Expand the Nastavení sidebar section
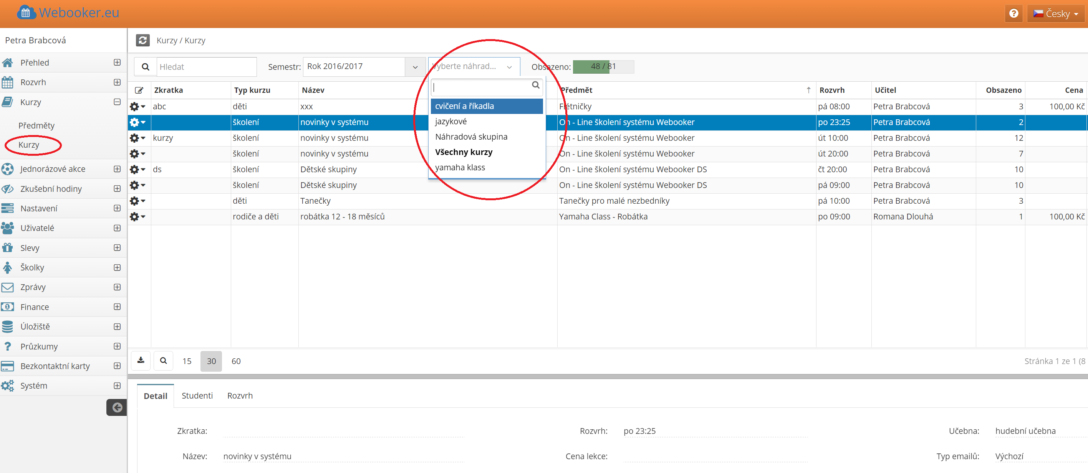Screen dimensions: 1088x473 118,208
